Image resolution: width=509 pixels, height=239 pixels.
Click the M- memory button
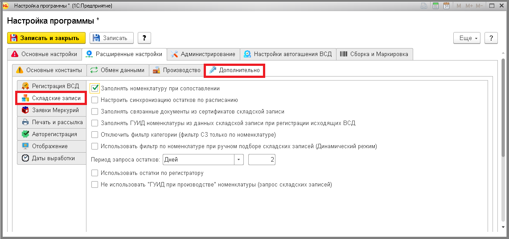click(479, 6)
